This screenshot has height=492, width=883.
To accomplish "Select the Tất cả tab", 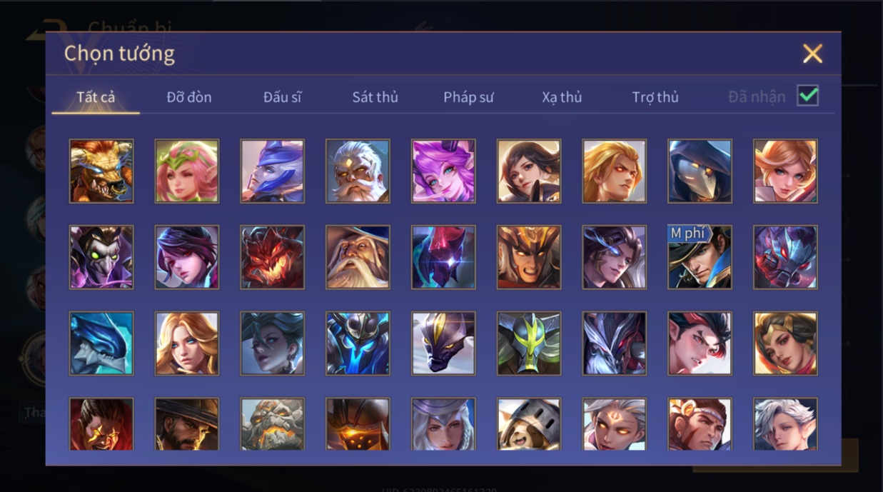I will [96, 97].
